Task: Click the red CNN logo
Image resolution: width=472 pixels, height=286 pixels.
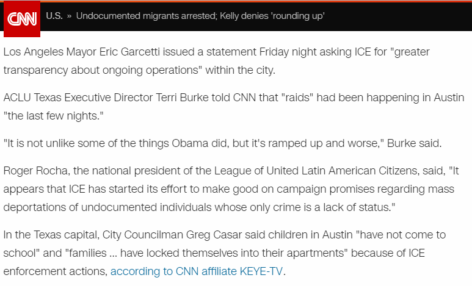Action: (x=22, y=19)
